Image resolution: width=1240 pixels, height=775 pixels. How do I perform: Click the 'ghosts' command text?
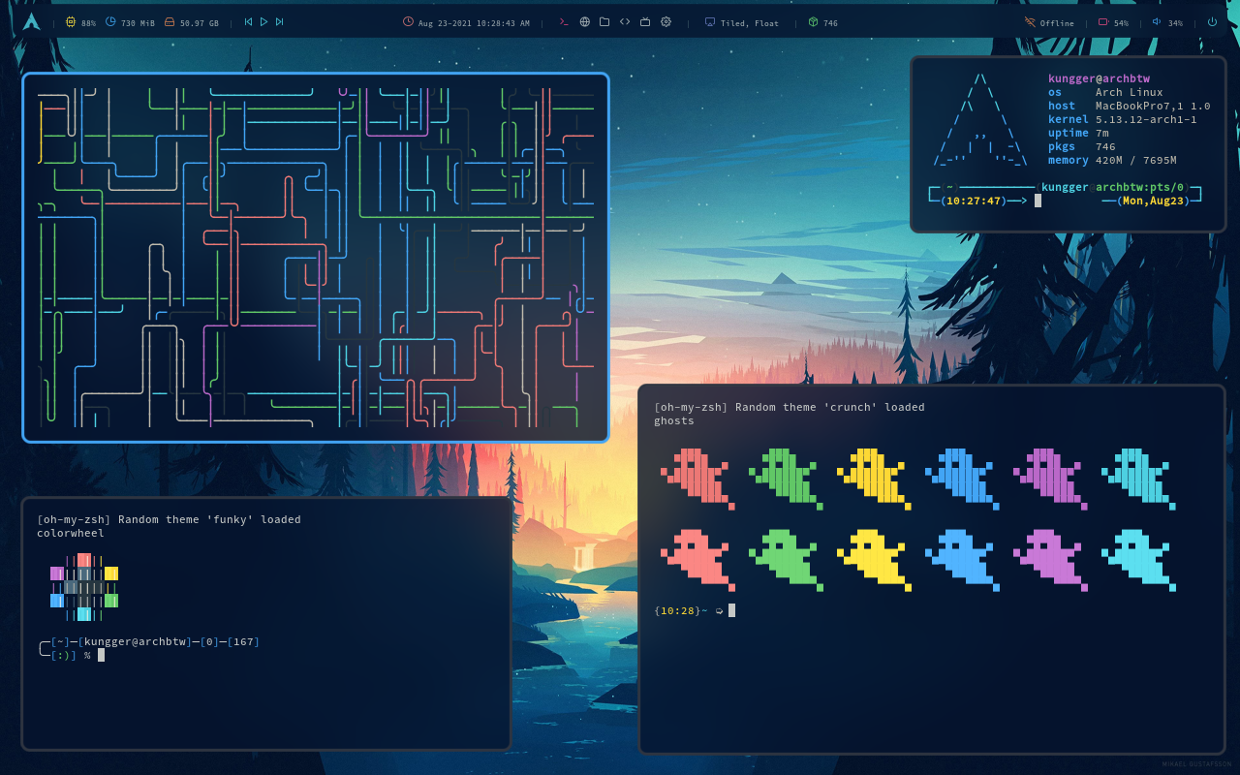[x=674, y=420]
